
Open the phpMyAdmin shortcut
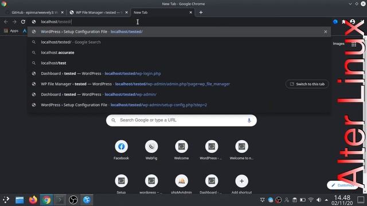tap(181, 184)
